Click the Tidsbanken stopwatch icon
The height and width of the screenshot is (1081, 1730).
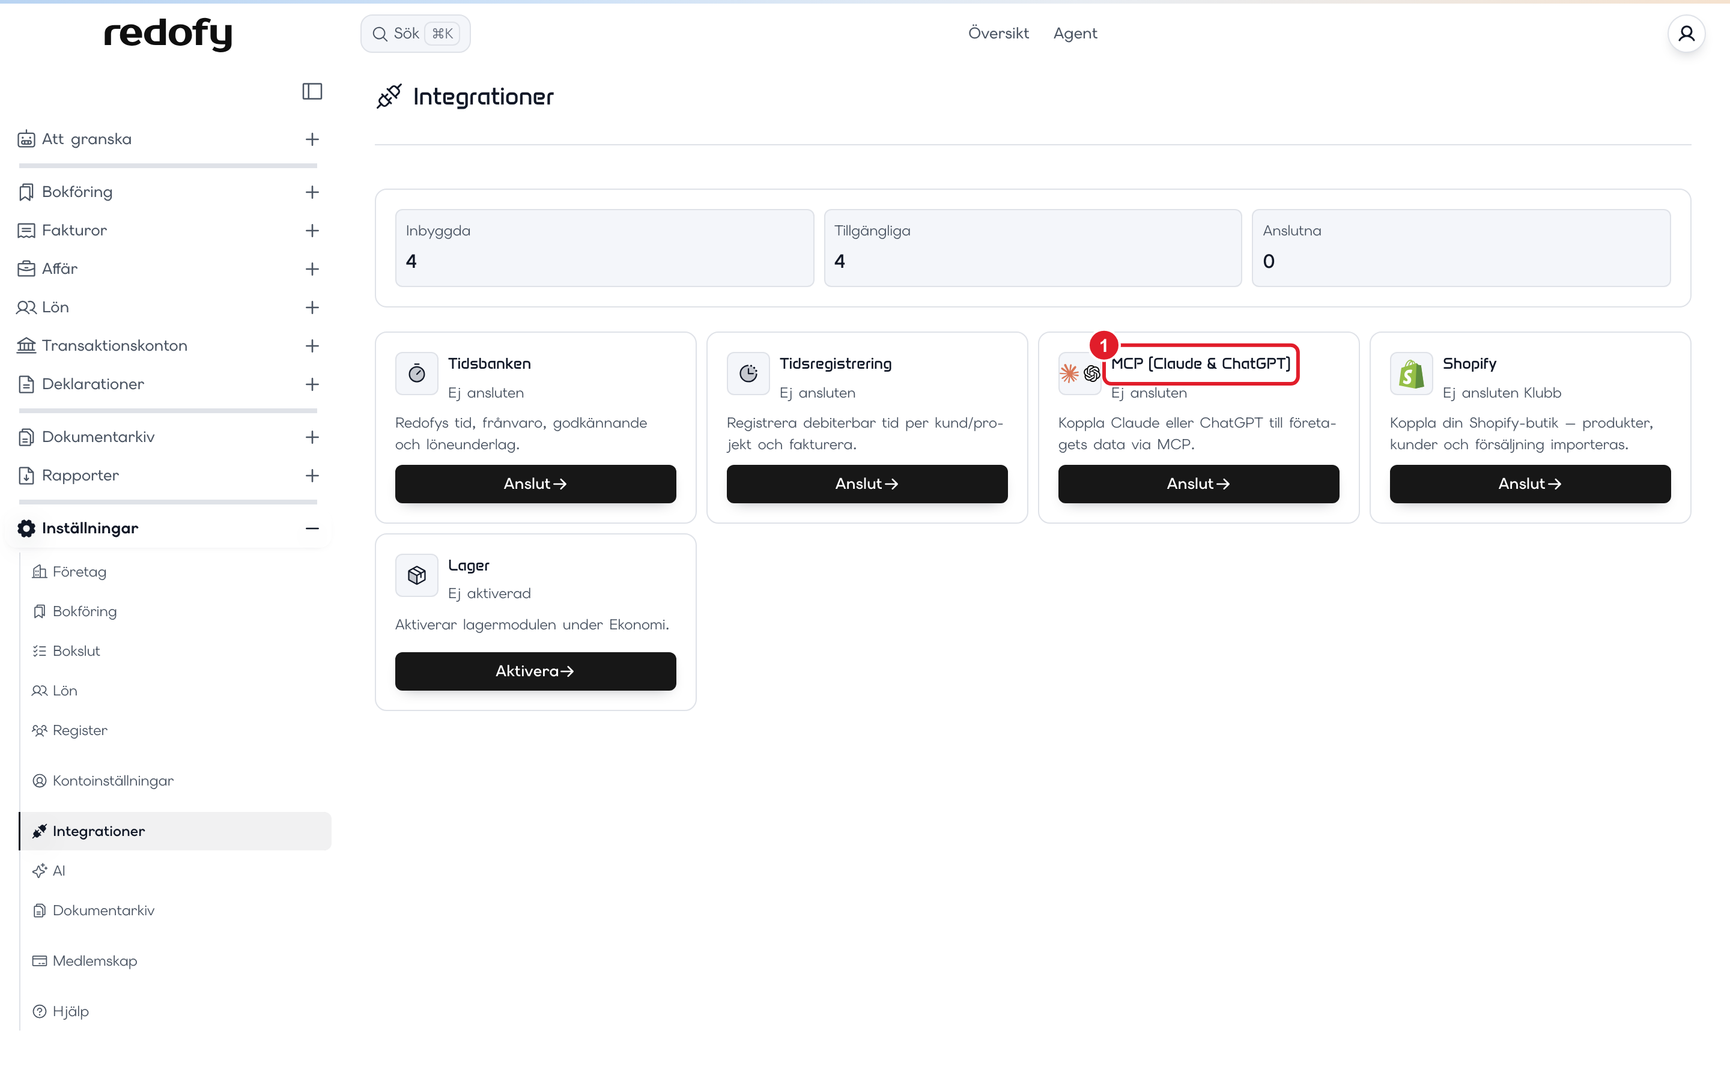417,373
